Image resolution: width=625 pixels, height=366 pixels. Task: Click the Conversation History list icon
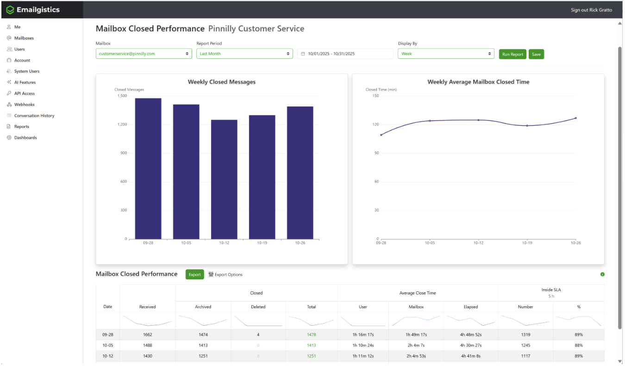pyautogui.click(x=9, y=115)
